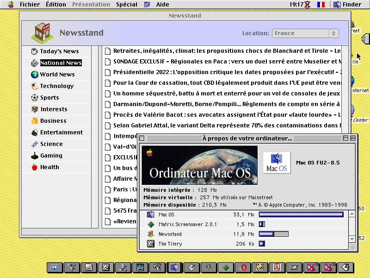Screen dimensions: 370x278
Task: Open the Aide menu
Action: coord(163,4)
